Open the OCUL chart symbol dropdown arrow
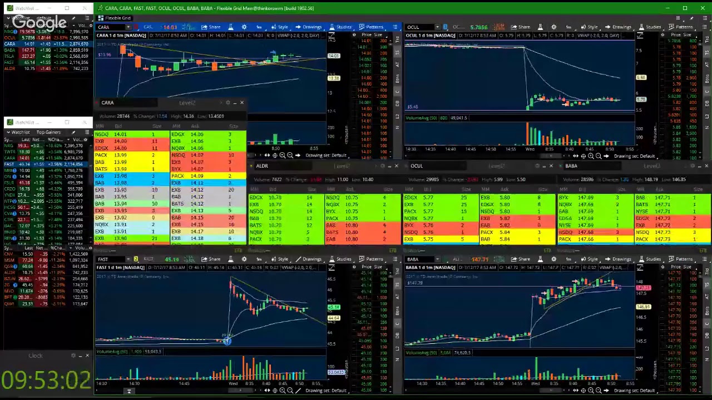Viewport: 712px width, 400px height. click(437, 27)
